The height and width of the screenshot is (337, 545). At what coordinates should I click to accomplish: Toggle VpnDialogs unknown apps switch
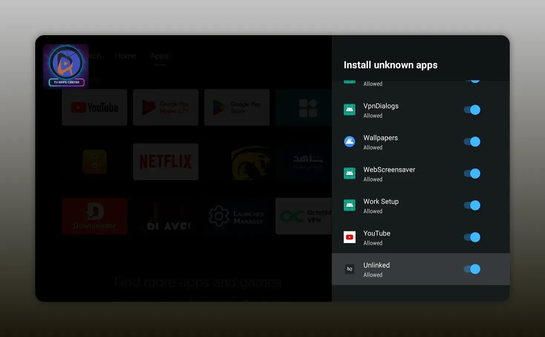pyautogui.click(x=472, y=110)
